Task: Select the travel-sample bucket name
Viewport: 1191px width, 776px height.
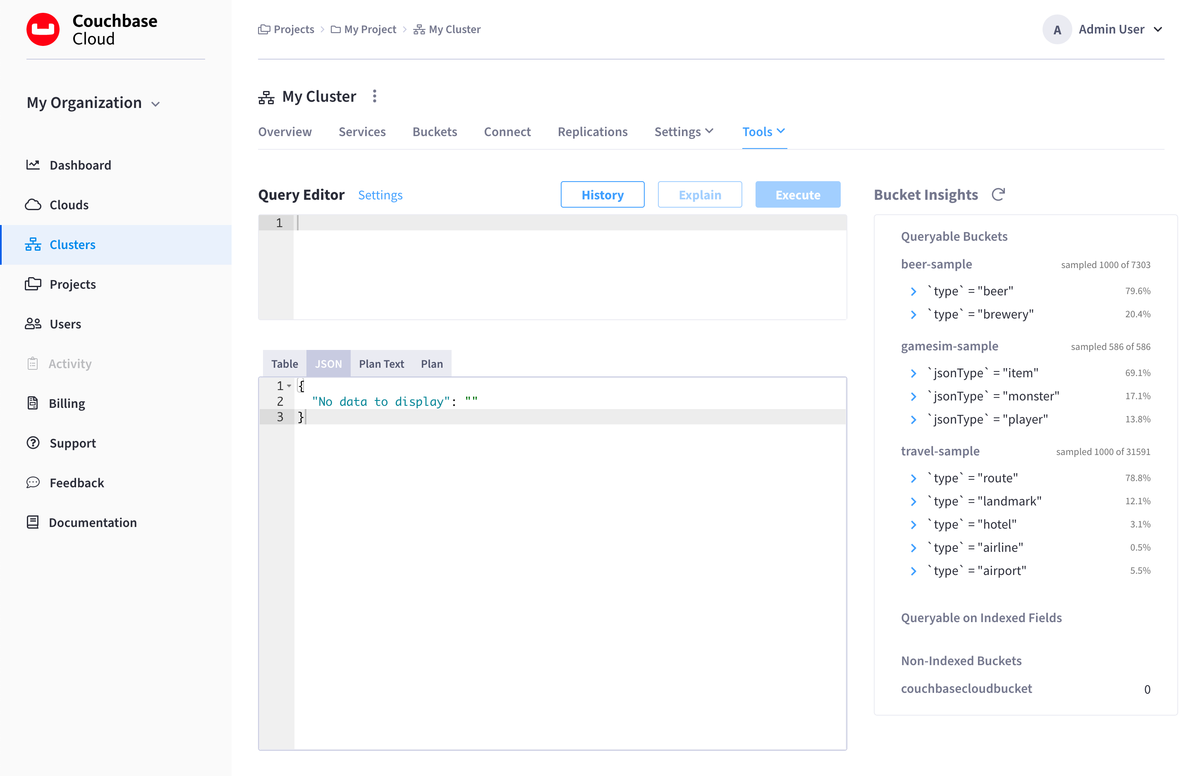Action: [940, 451]
